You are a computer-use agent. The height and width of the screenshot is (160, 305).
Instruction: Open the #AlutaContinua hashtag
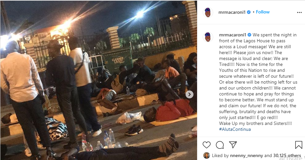tap(235, 129)
